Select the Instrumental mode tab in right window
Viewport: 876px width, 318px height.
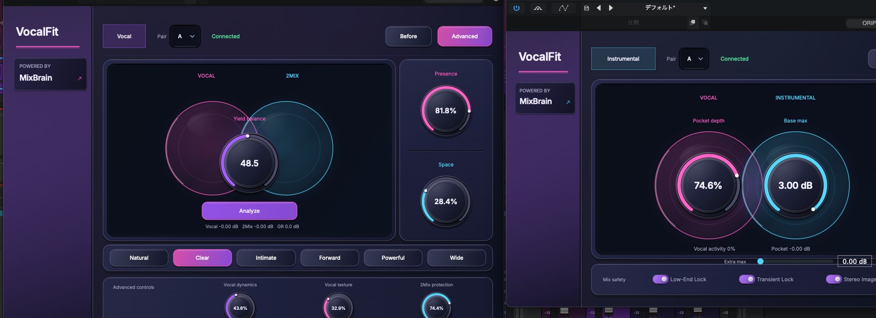pos(623,59)
